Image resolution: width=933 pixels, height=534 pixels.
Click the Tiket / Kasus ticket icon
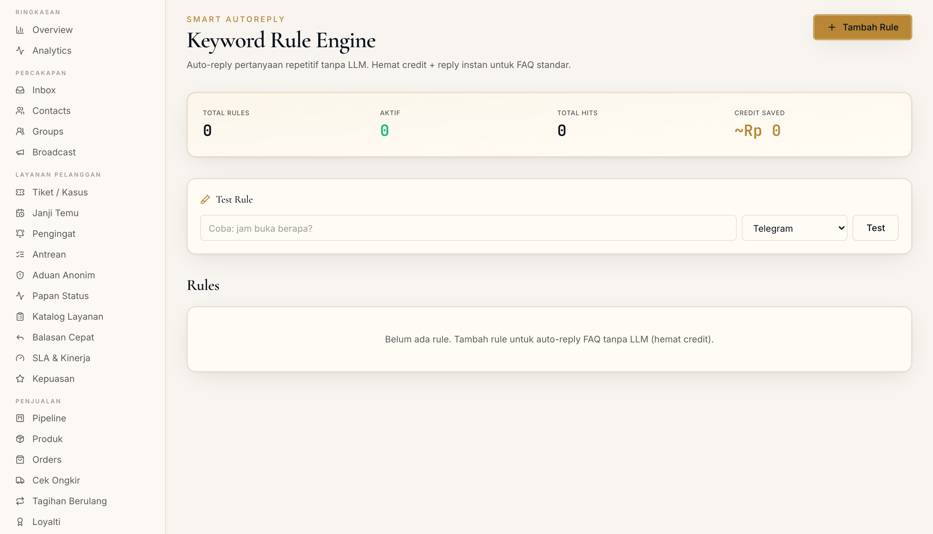pyautogui.click(x=20, y=192)
